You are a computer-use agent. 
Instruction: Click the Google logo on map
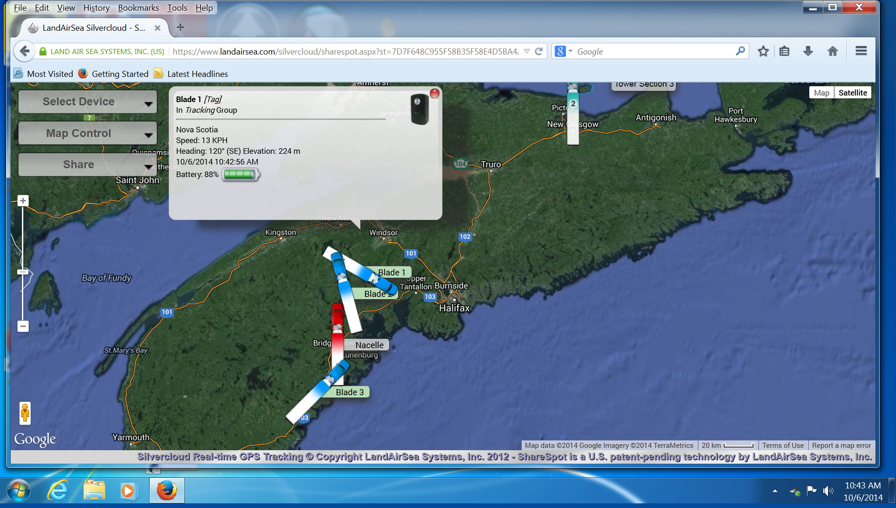pos(35,439)
